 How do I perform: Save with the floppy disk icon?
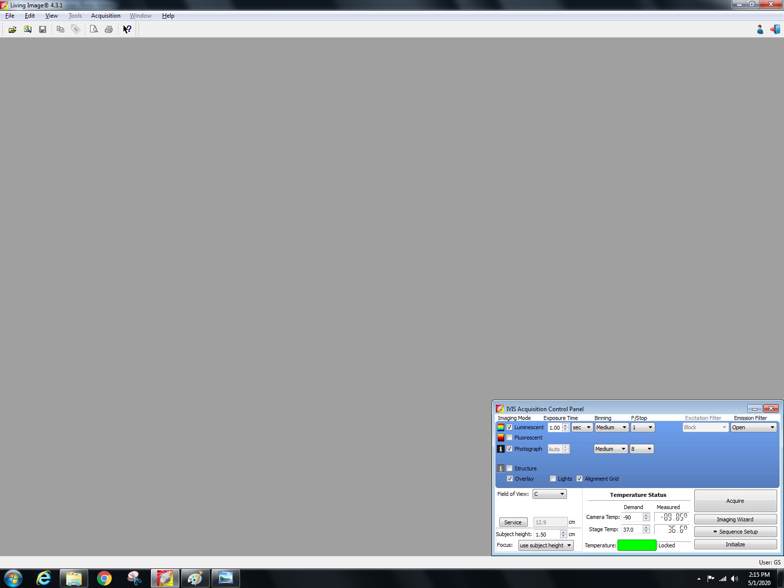43,29
